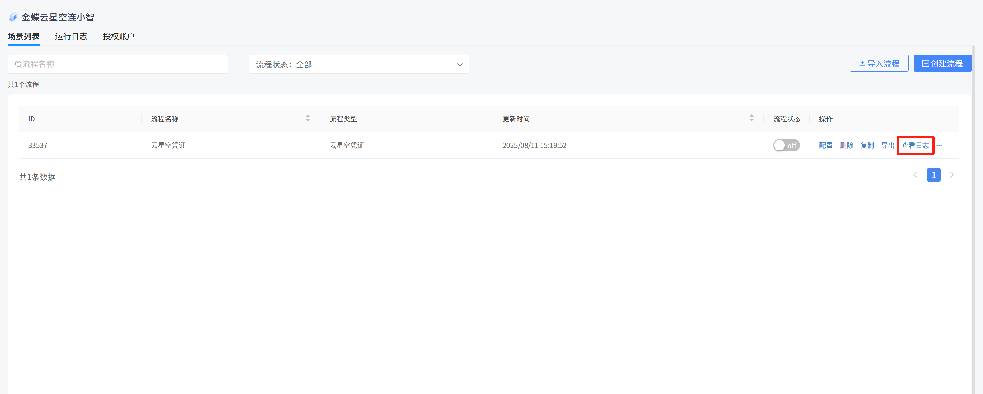Click the update time 2025/08/11 15:19:52
This screenshot has height=394, width=983.
(x=534, y=145)
